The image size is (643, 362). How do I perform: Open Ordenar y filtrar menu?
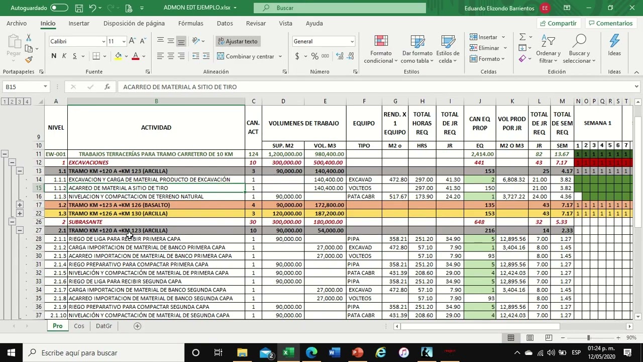tap(549, 50)
